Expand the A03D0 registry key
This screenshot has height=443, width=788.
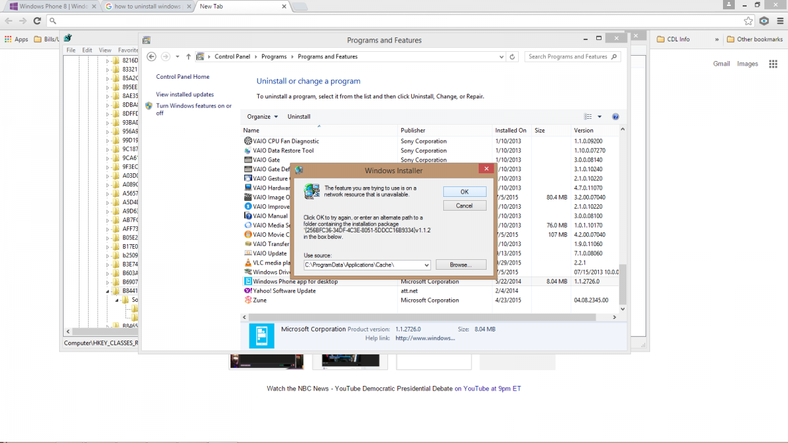pyautogui.click(x=108, y=175)
